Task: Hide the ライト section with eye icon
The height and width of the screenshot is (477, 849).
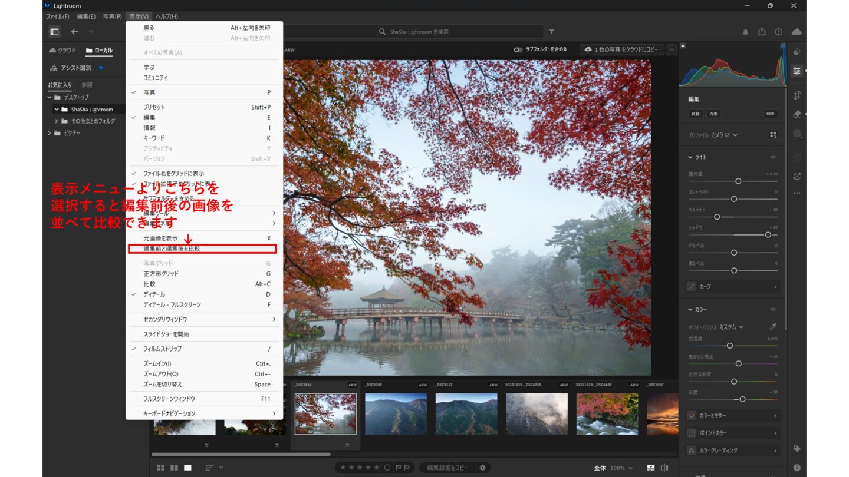Action: pyautogui.click(x=773, y=157)
